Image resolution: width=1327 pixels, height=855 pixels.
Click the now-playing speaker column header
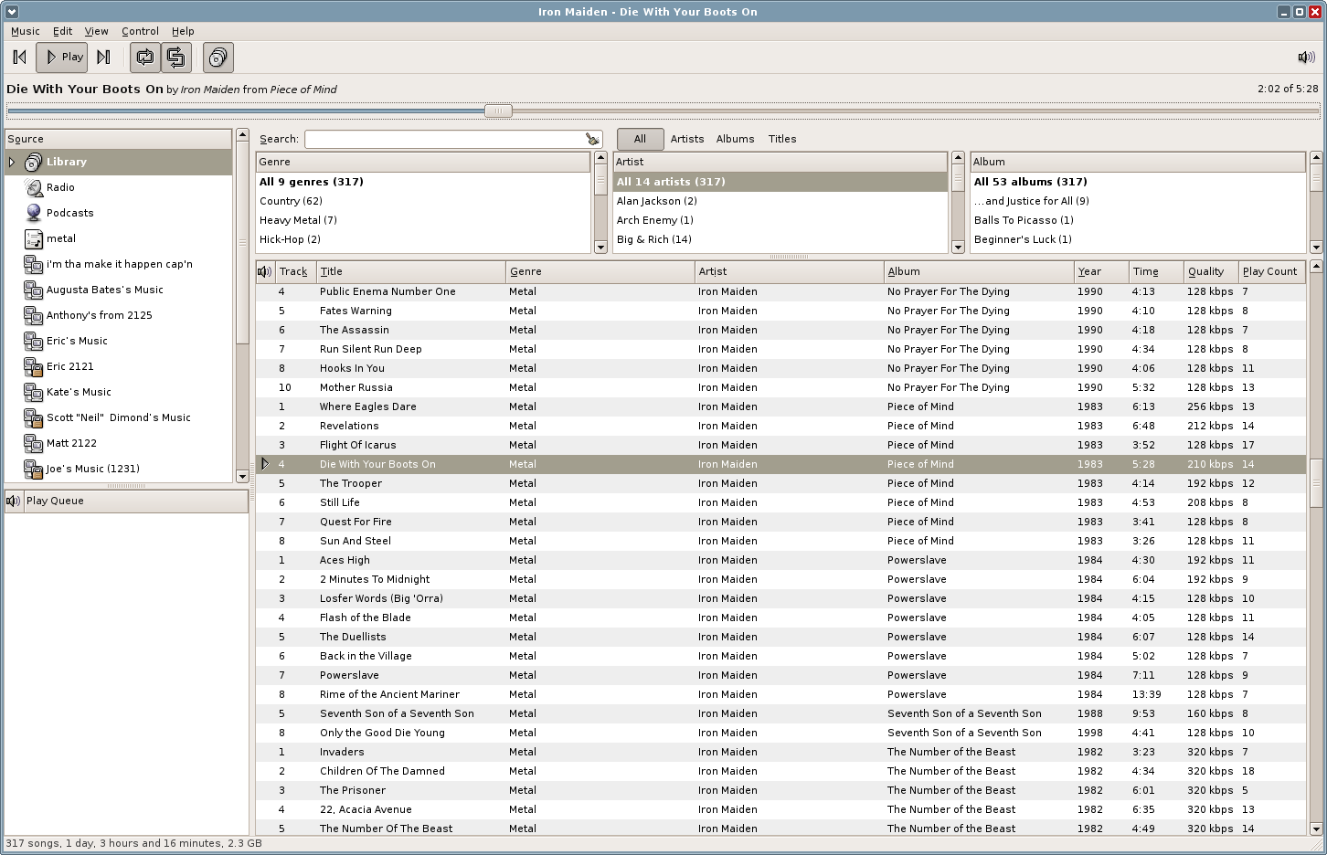click(x=265, y=271)
